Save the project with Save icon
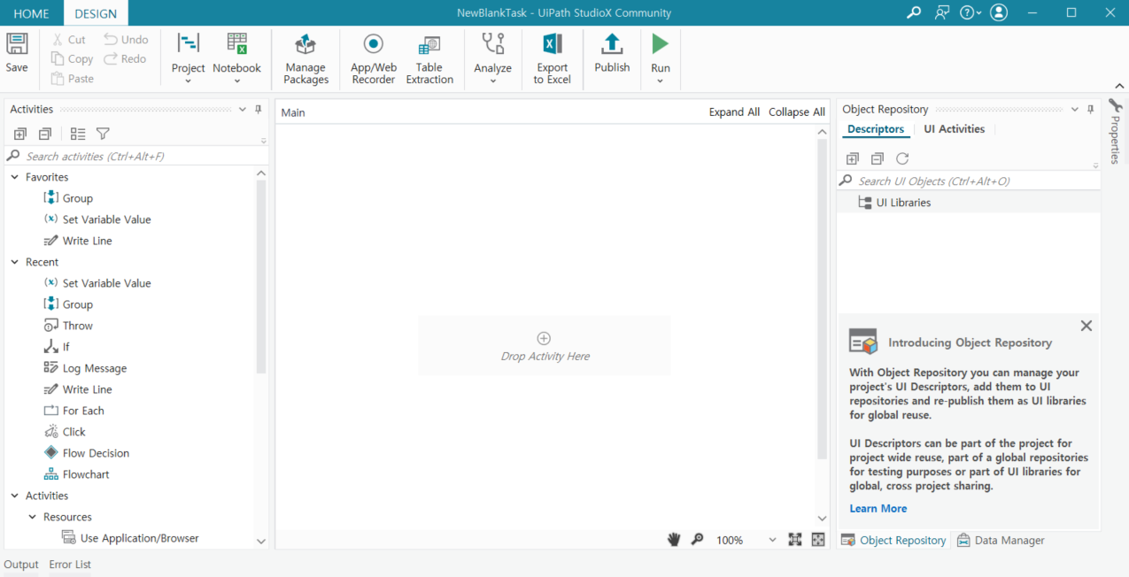 [x=17, y=53]
